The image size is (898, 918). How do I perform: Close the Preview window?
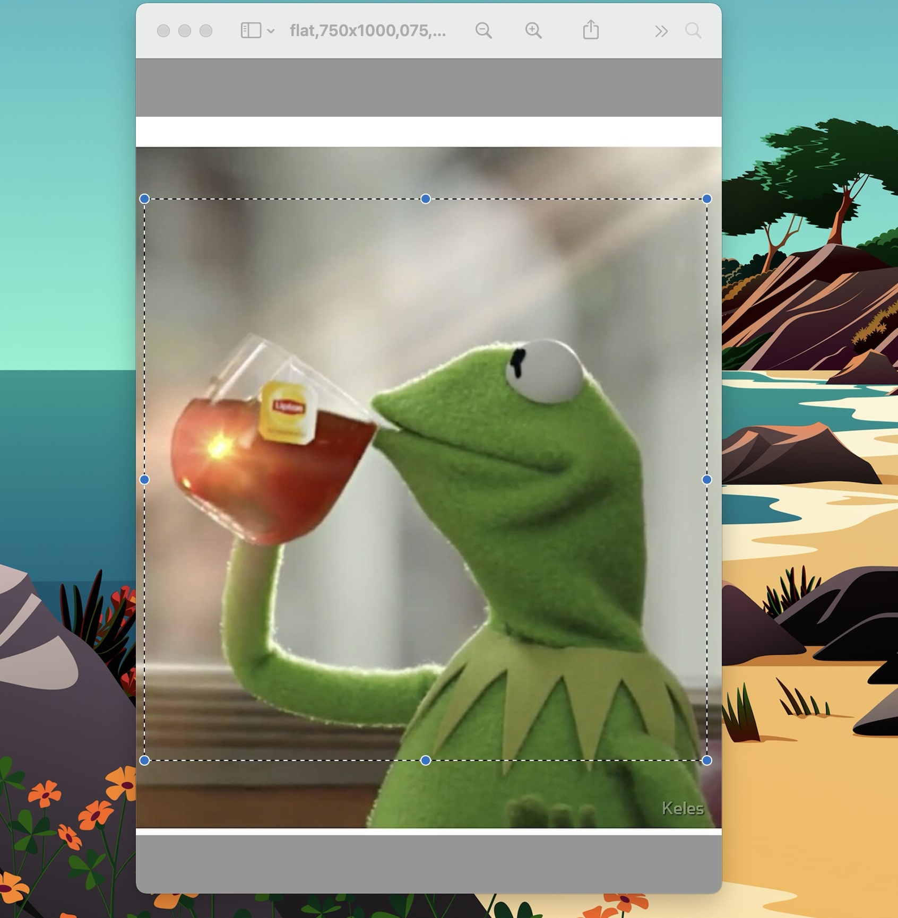pyautogui.click(x=163, y=31)
